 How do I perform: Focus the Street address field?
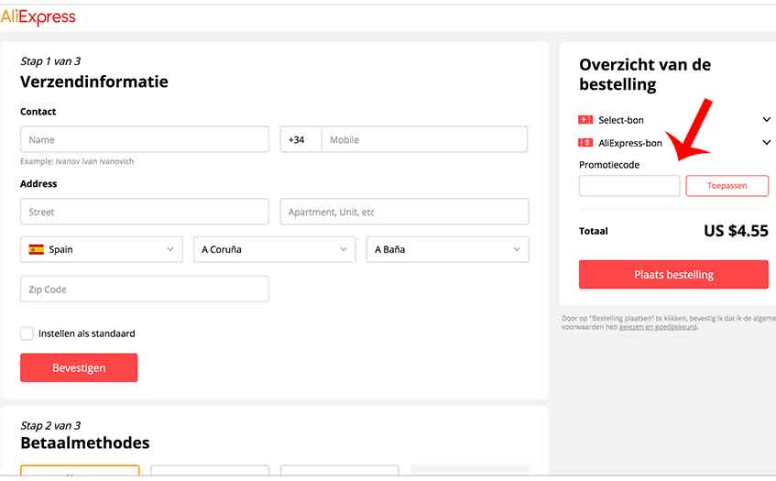[x=145, y=212]
